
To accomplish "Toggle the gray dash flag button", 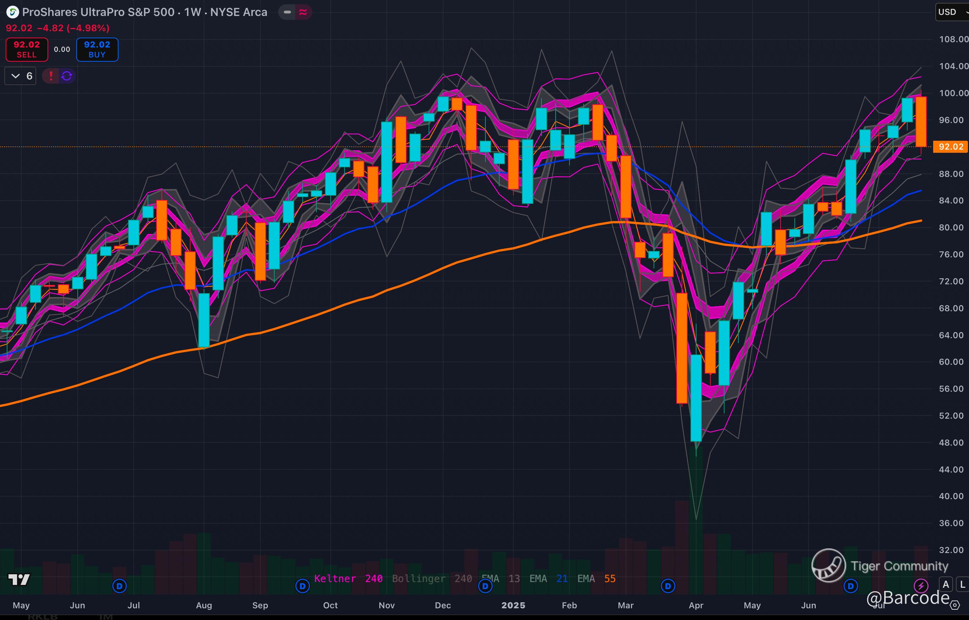I will click(287, 12).
